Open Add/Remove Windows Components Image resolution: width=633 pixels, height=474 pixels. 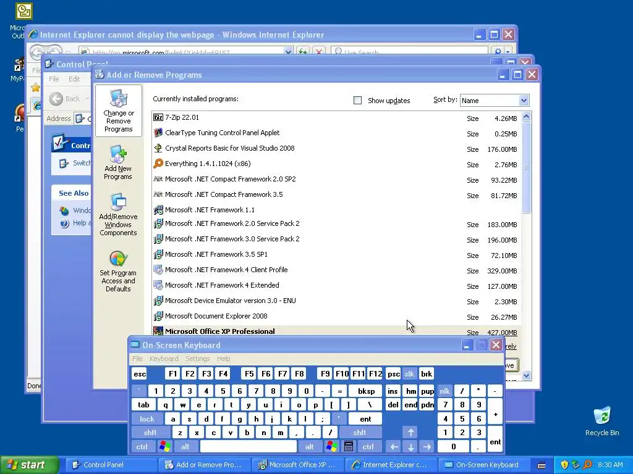(118, 214)
